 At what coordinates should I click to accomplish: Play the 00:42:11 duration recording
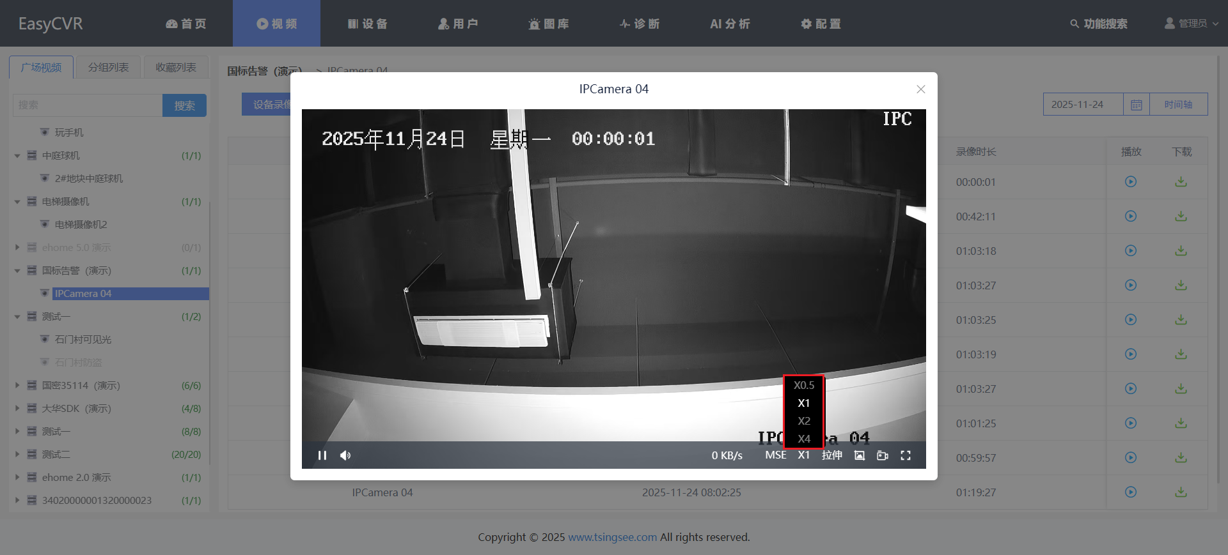point(1131,217)
